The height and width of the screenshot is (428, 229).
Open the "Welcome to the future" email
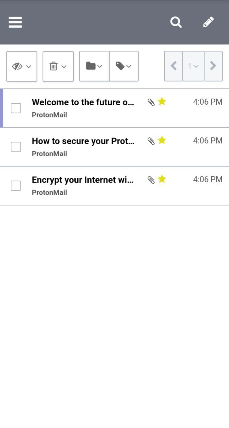pos(83,102)
